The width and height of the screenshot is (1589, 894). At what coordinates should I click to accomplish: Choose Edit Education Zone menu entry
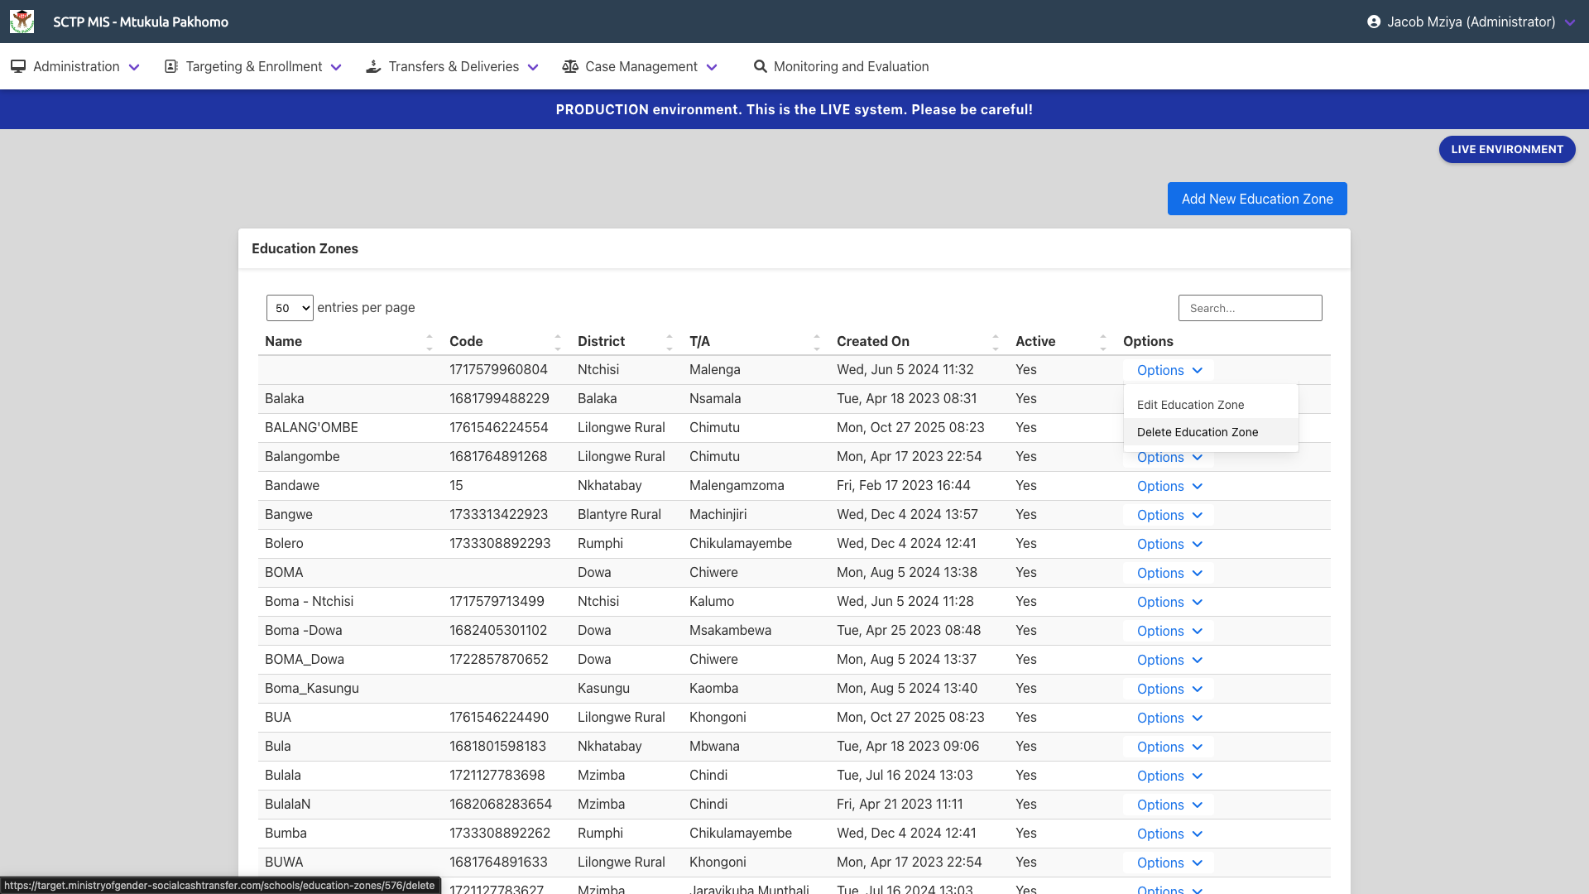1211,405
